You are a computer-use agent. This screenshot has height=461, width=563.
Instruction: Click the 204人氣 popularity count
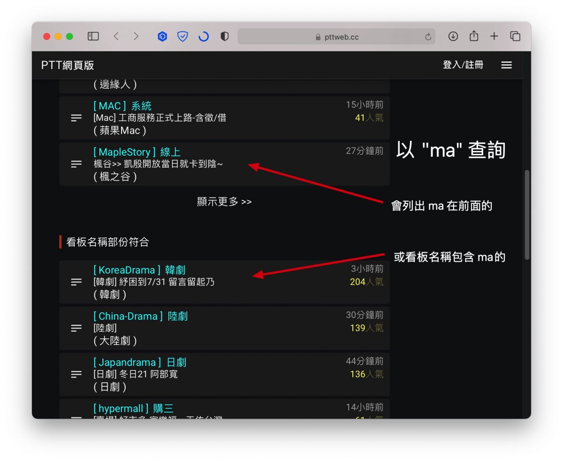point(366,282)
